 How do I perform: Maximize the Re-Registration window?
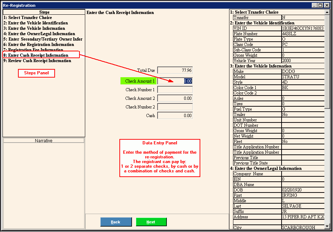tap(320, 5)
